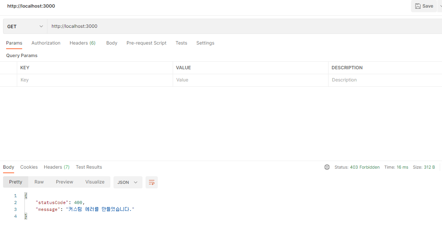
Task: Click the request title http://localhost:3000
Action: click(x=31, y=6)
